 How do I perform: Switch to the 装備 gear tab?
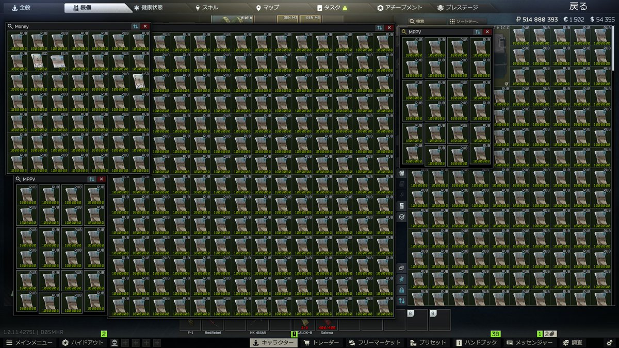[96, 8]
